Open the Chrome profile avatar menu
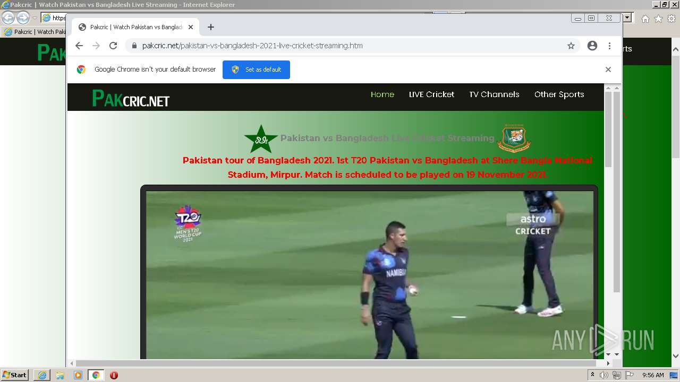This screenshot has width=680, height=382. tap(592, 46)
